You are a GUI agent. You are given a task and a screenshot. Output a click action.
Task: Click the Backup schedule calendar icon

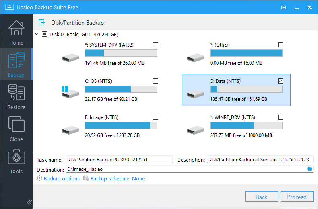pyautogui.click(x=86, y=178)
